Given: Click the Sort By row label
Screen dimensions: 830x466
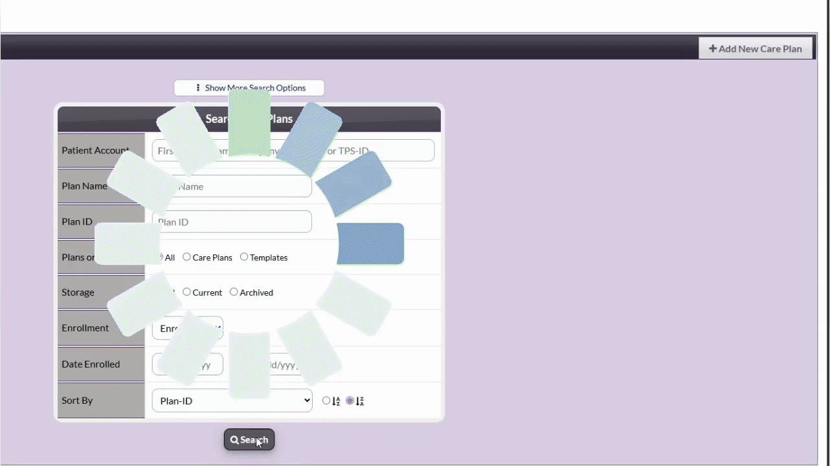Looking at the screenshot, I should pyautogui.click(x=77, y=400).
